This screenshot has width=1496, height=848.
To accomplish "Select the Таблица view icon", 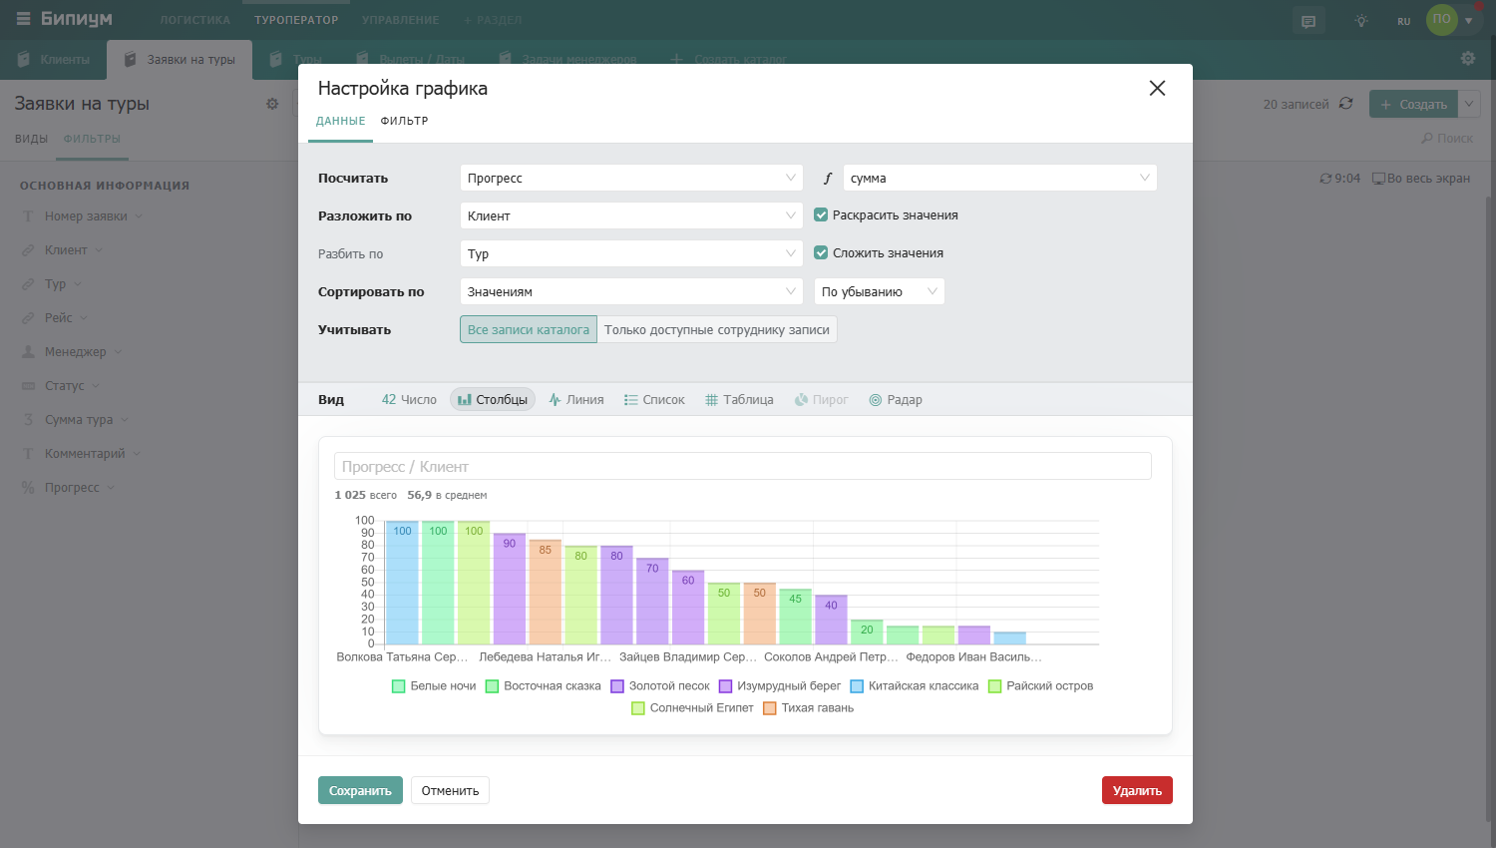I will click(711, 400).
